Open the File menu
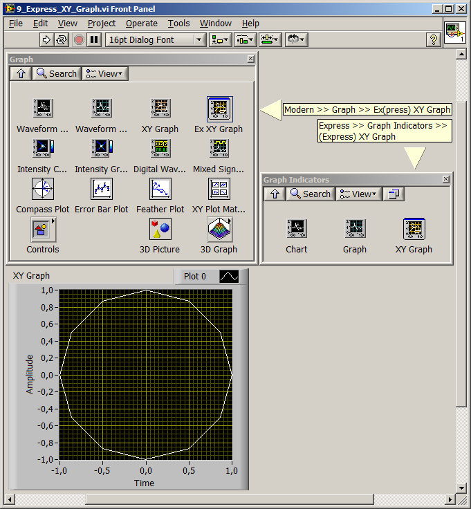This screenshot has height=509, width=471. (x=16, y=24)
